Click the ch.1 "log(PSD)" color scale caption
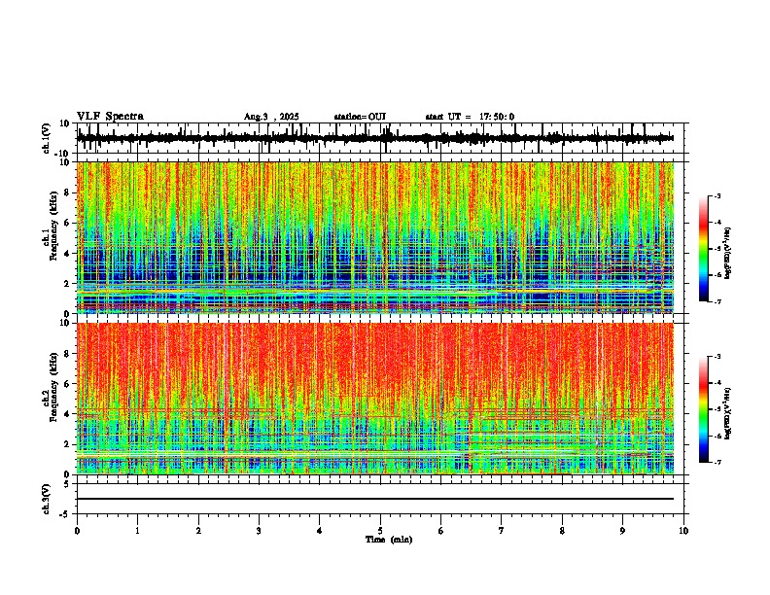Viewport: 770px width, 595px height. click(x=728, y=253)
